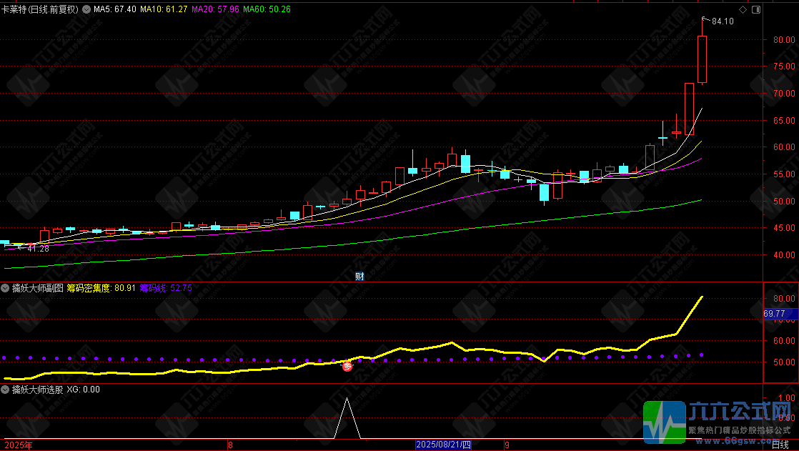Open the dropdown next to 卡莱特 title
Screen dimensions: 799x451
tap(86, 9)
